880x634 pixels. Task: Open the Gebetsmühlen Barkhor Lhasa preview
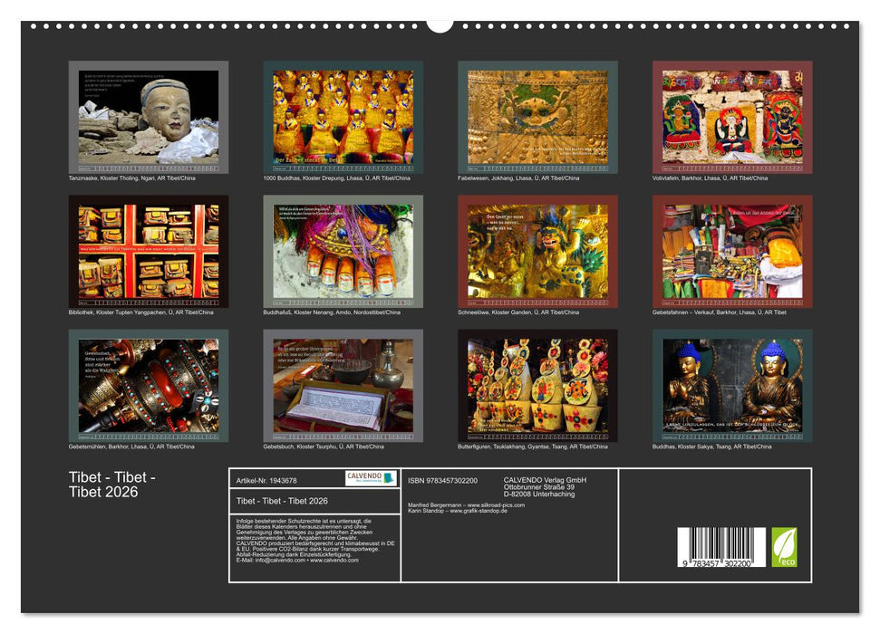(145, 385)
